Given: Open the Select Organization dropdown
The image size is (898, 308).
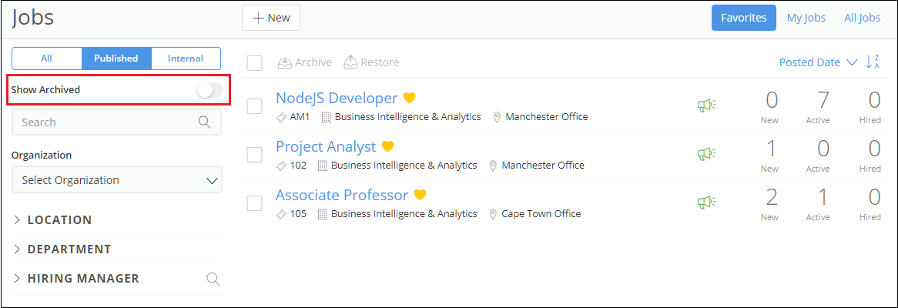Looking at the screenshot, I should 116,180.
